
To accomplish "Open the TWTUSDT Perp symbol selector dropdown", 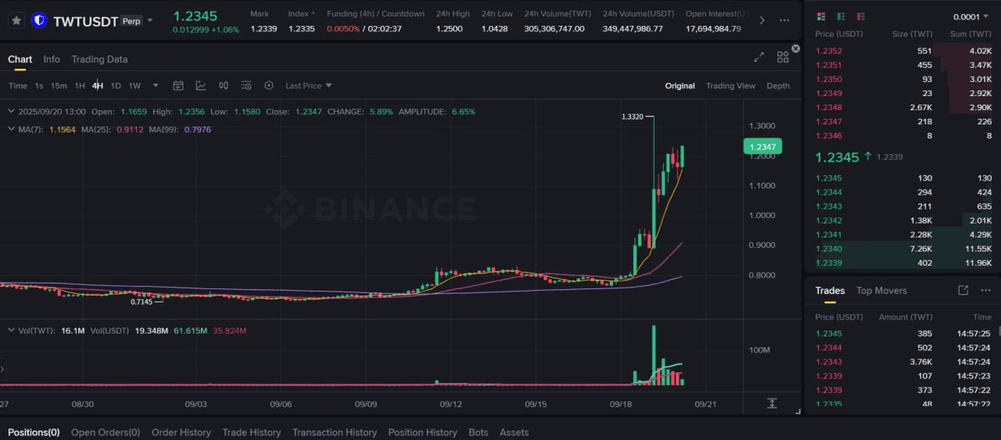I will (x=150, y=20).
